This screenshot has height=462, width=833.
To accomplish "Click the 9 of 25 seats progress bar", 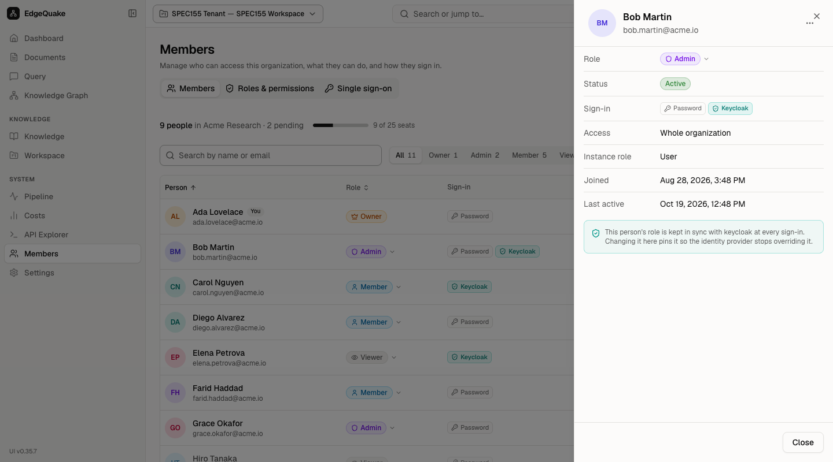I will click(x=341, y=125).
